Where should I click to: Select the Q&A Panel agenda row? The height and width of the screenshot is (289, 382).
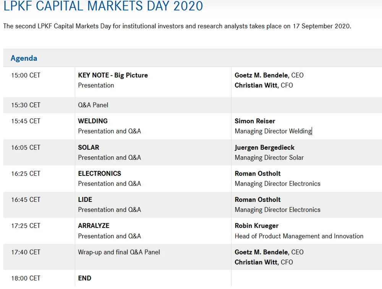pyautogui.click(x=93, y=105)
